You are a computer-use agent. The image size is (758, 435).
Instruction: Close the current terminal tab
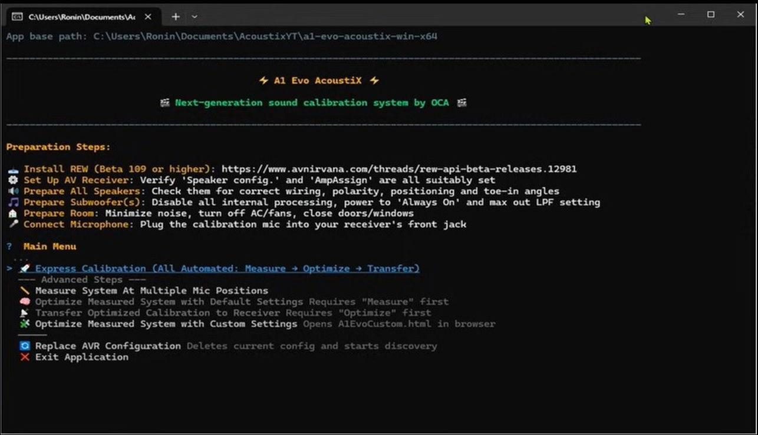click(148, 16)
